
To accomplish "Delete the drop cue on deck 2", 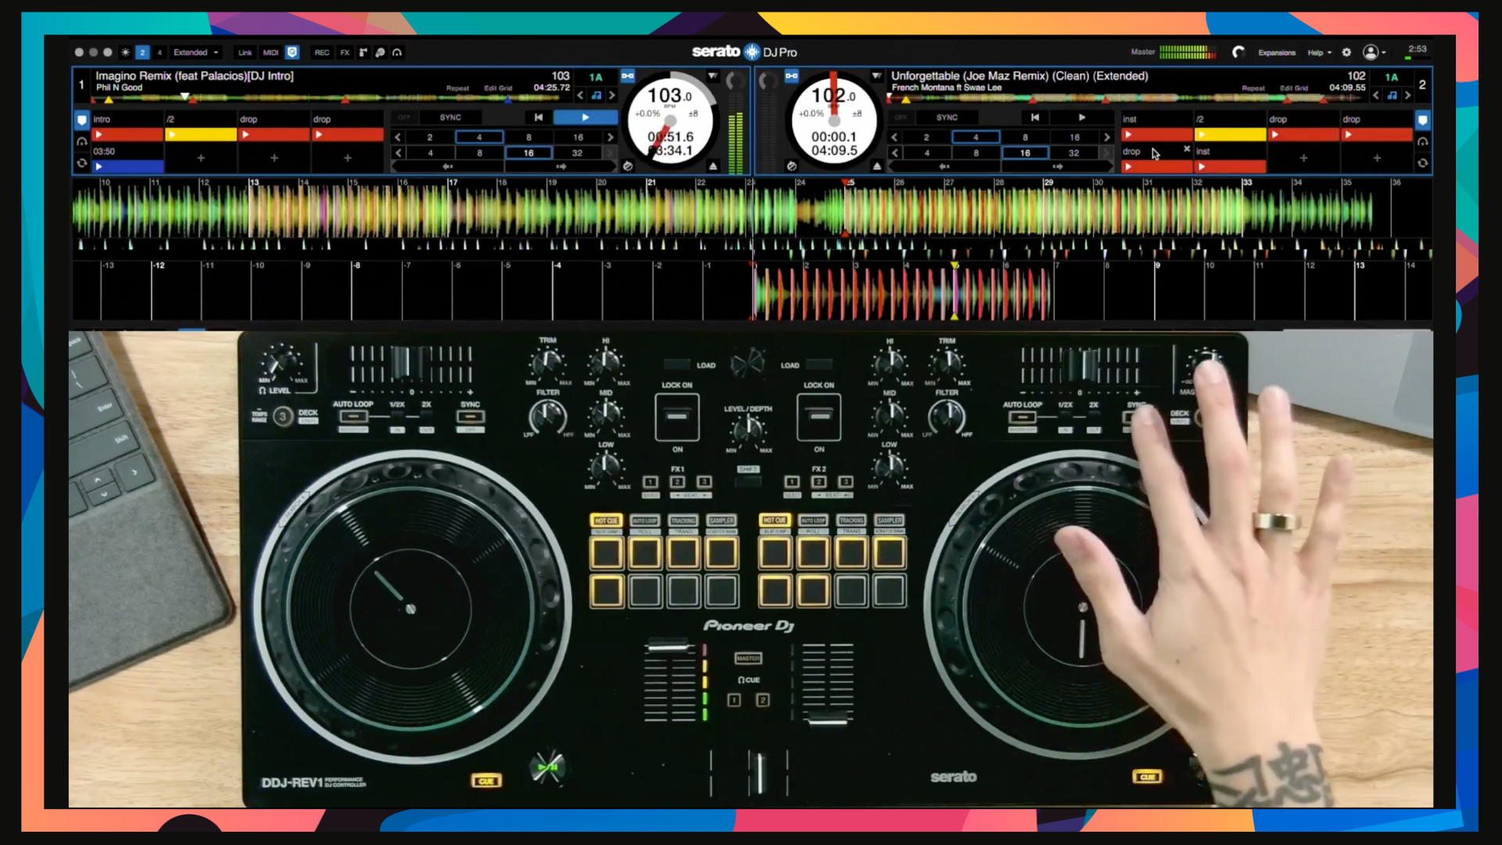I will [x=1187, y=149].
